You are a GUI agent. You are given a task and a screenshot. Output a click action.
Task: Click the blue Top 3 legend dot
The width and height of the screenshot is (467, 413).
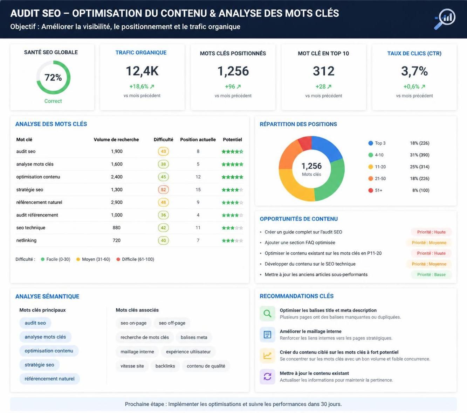coord(371,143)
